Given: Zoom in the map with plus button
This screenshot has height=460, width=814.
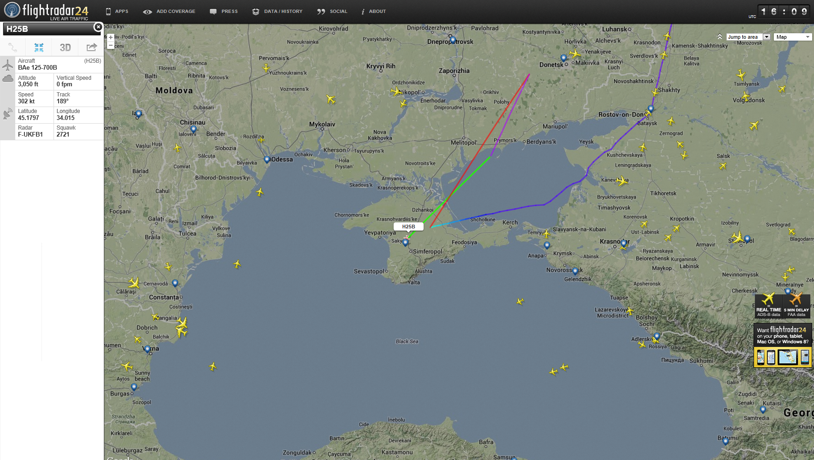Looking at the screenshot, I should click(111, 37).
